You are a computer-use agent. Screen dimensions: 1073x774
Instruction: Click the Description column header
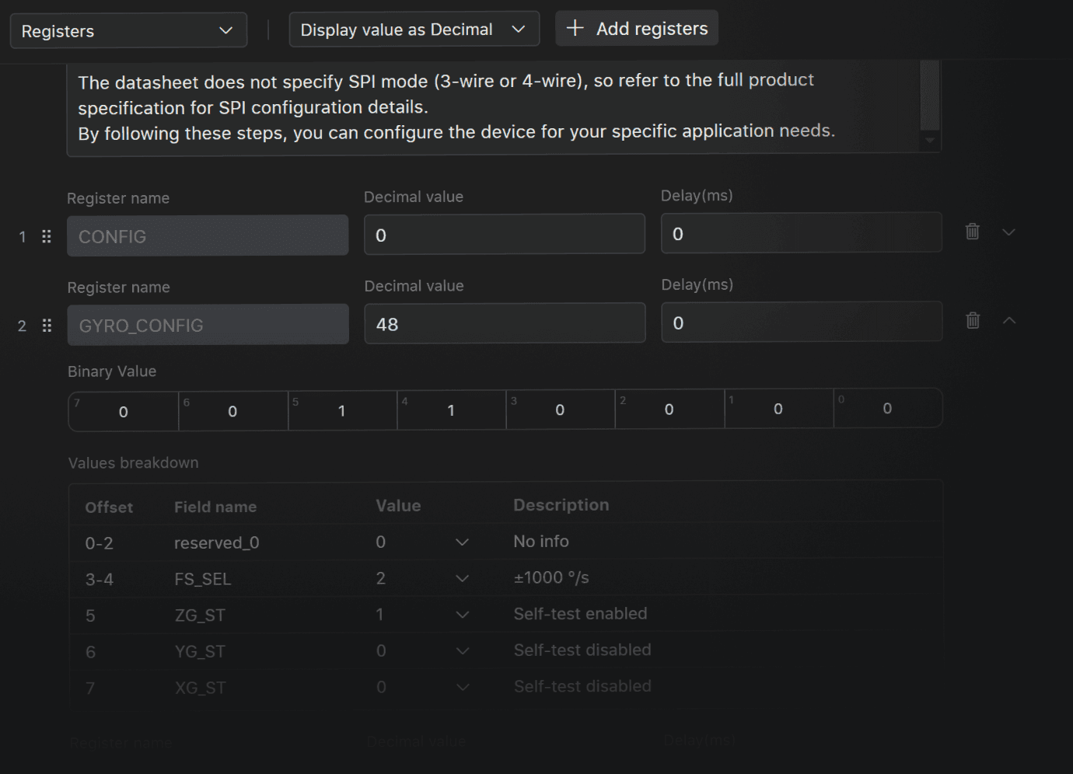[561, 505]
